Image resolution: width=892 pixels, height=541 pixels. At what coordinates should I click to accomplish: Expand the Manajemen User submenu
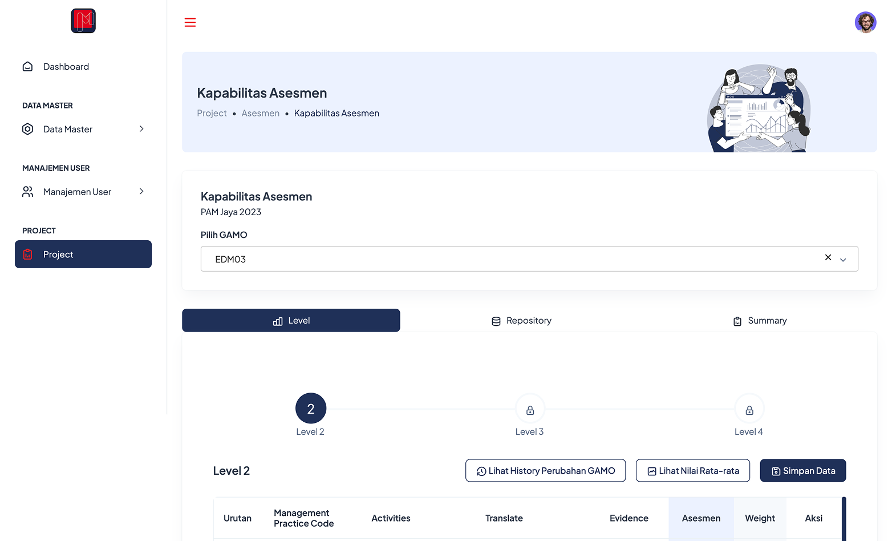141,192
